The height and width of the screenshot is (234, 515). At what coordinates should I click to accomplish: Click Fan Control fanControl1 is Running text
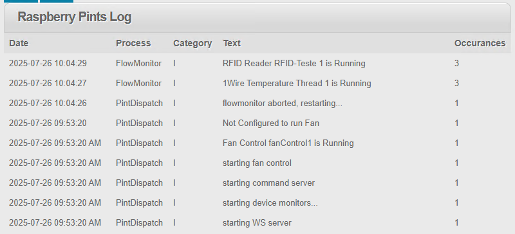click(x=288, y=143)
